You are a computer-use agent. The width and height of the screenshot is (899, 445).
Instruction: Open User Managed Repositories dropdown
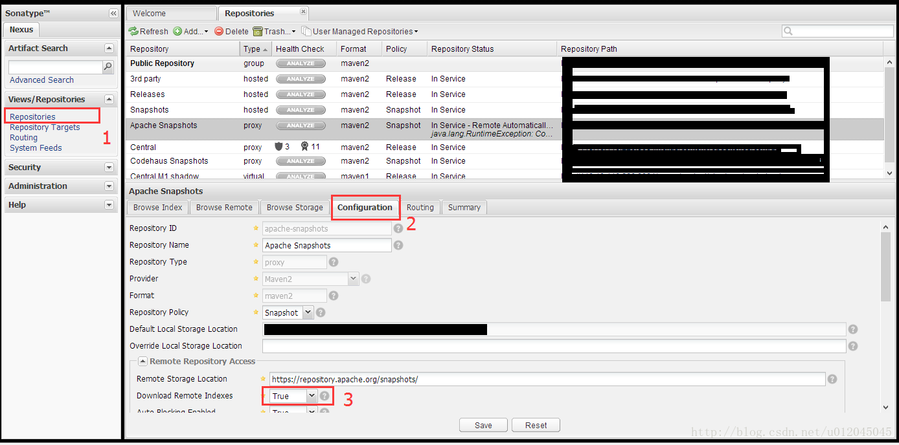coord(359,31)
